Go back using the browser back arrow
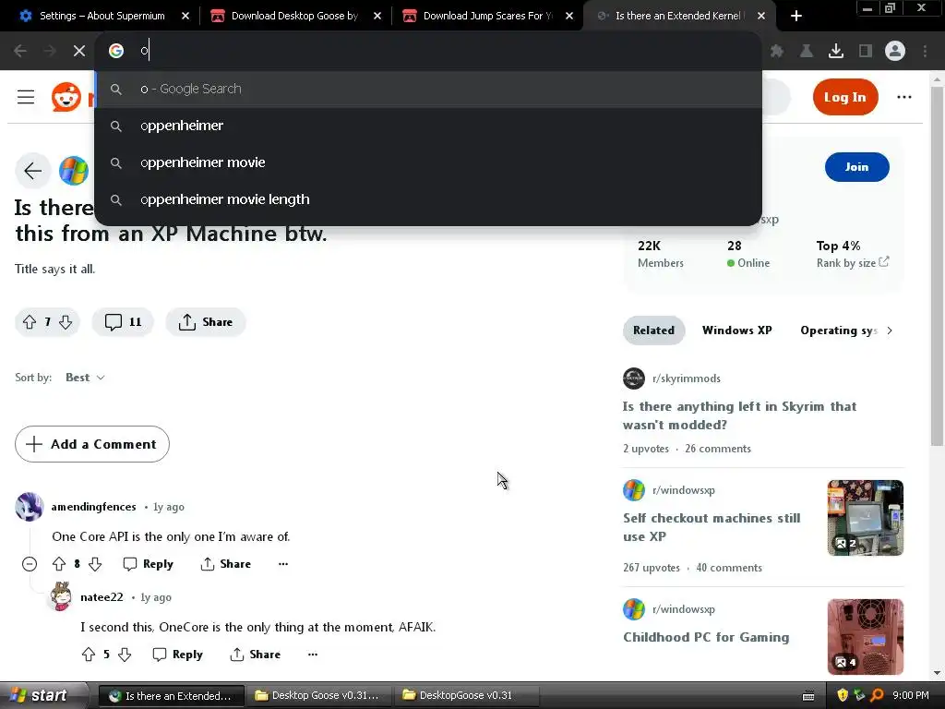The image size is (945, 709). click(x=20, y=52)
